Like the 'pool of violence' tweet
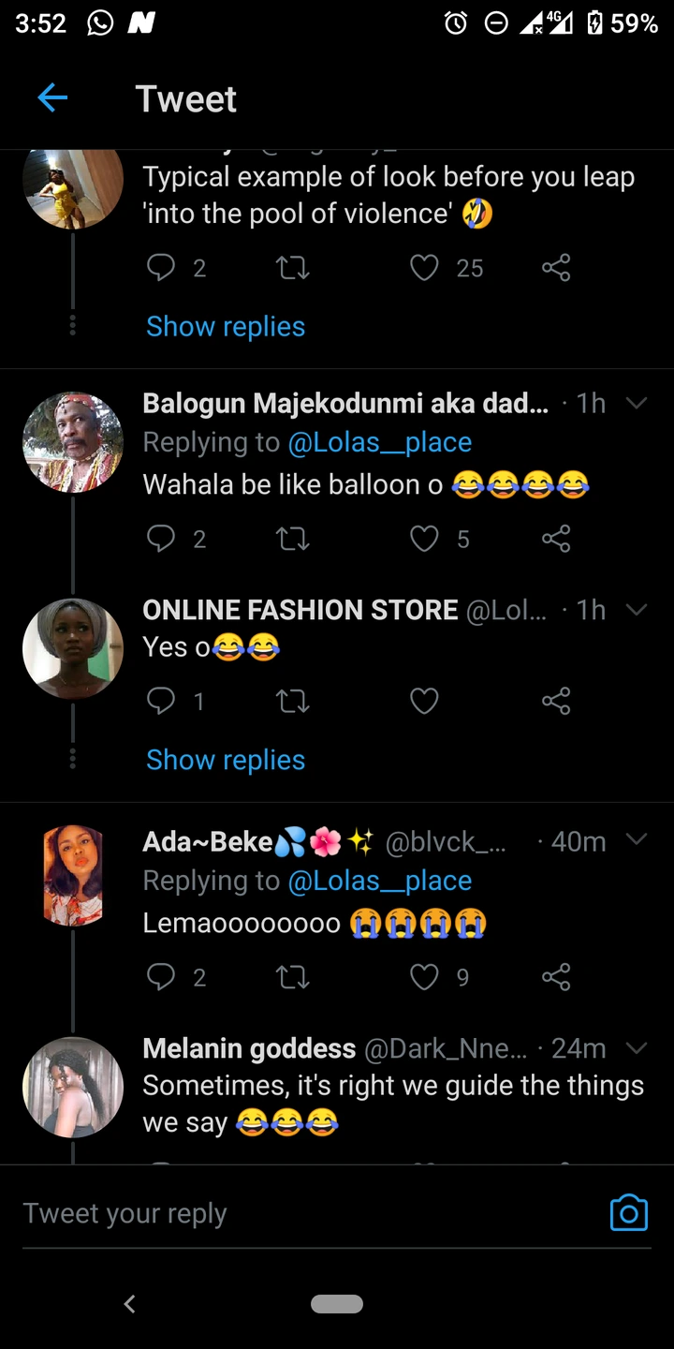This screenshot has width=674, height=1349. (424, 269)
